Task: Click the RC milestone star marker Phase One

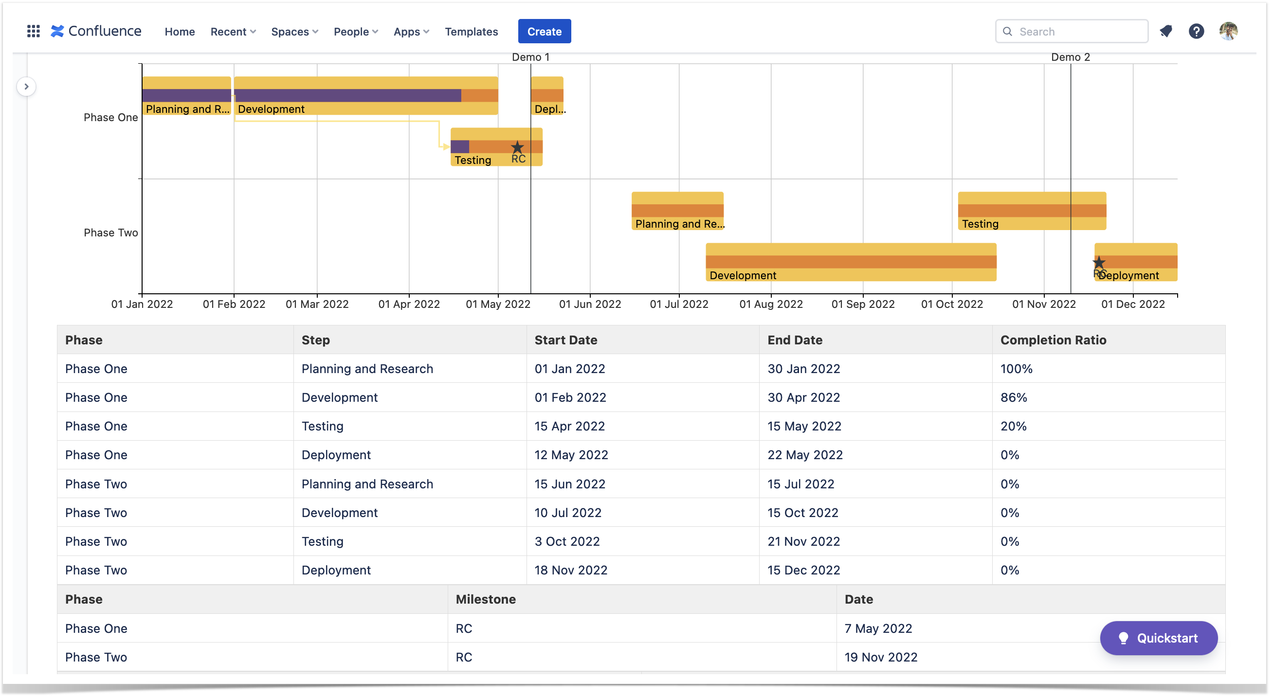Action: [x=517, y=147]
